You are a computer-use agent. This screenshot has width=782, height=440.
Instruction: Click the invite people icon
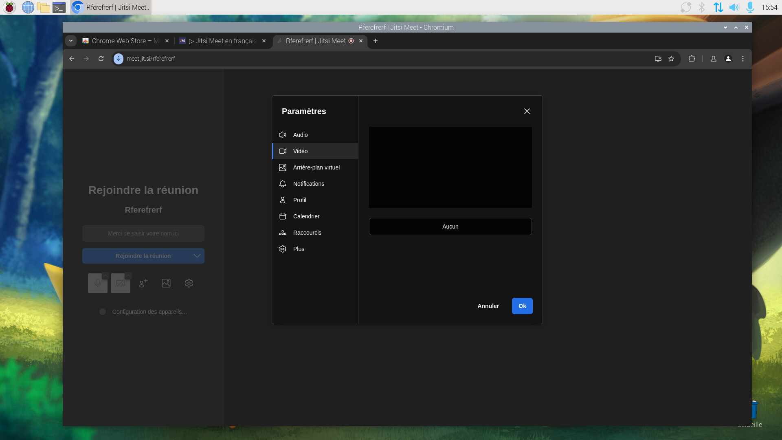coord(143,283)
